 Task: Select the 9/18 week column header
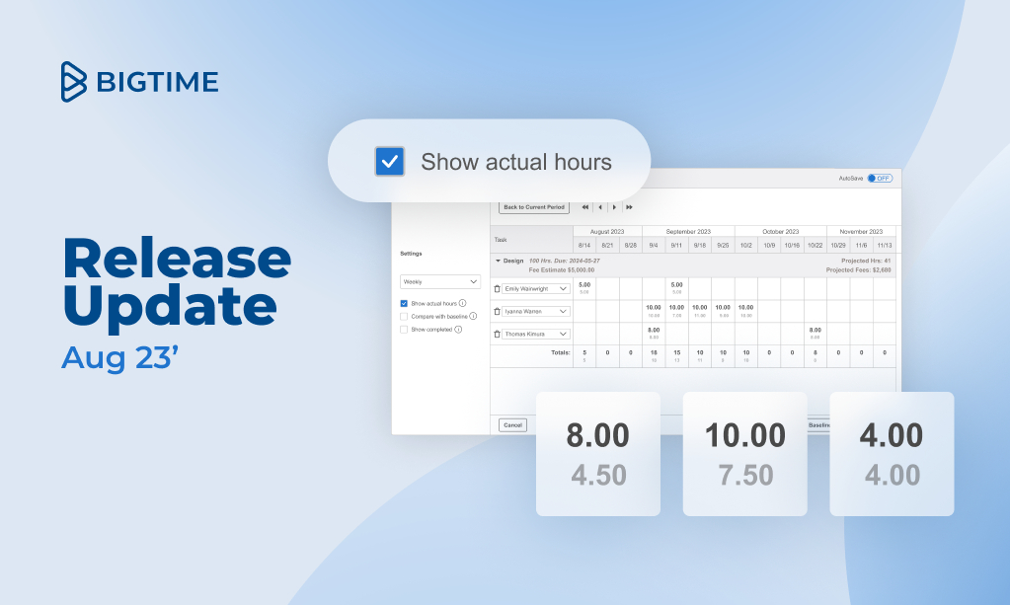[700, 245]
